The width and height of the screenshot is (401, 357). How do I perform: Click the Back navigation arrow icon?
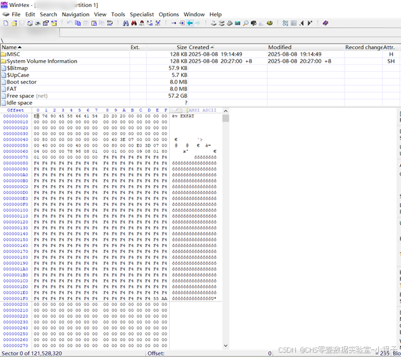point(190,23)
